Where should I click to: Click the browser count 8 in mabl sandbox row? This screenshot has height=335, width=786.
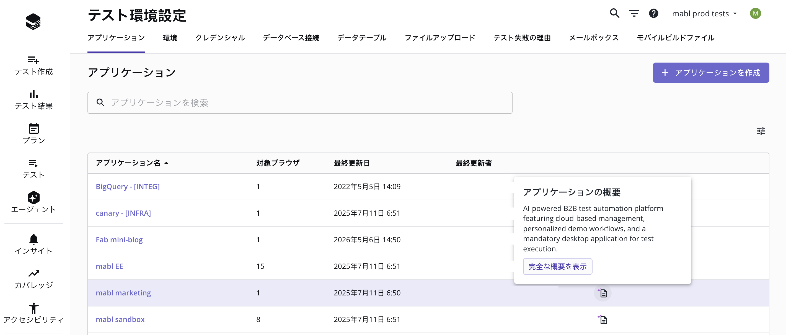coord(258,319)
